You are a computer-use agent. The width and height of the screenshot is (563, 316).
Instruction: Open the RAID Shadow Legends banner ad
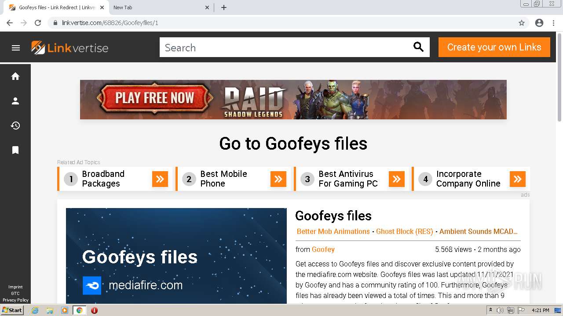[293, 100]
